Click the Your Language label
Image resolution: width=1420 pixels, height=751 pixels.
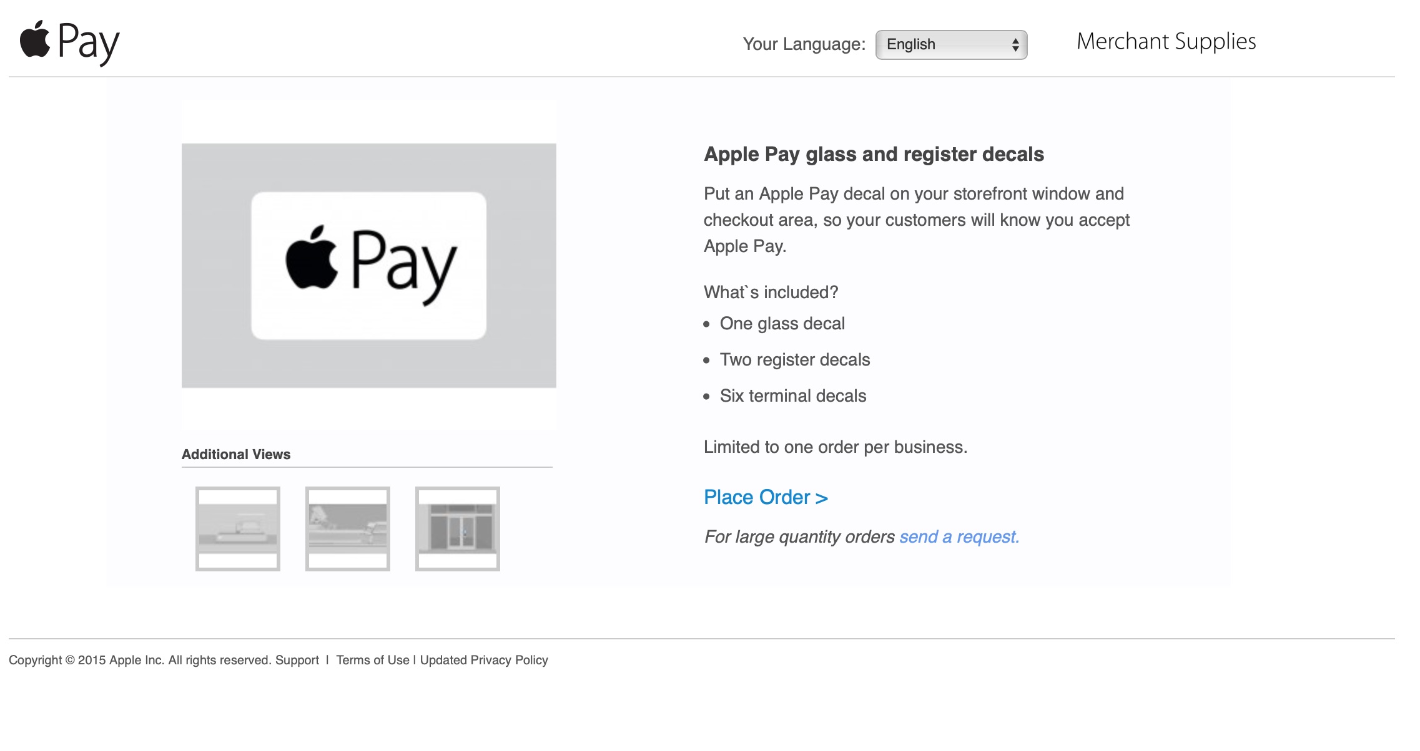(804, 44)
